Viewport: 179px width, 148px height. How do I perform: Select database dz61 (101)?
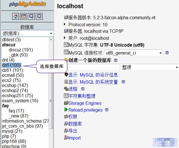pos(13,70)
